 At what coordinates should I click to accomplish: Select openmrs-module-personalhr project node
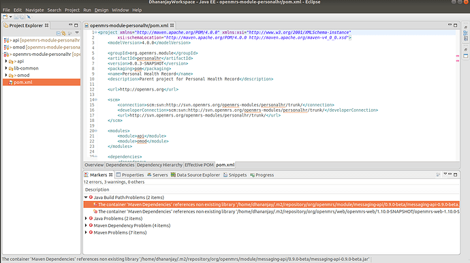coord(42,55)
